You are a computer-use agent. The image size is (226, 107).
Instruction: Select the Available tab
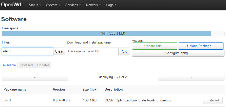9,65
